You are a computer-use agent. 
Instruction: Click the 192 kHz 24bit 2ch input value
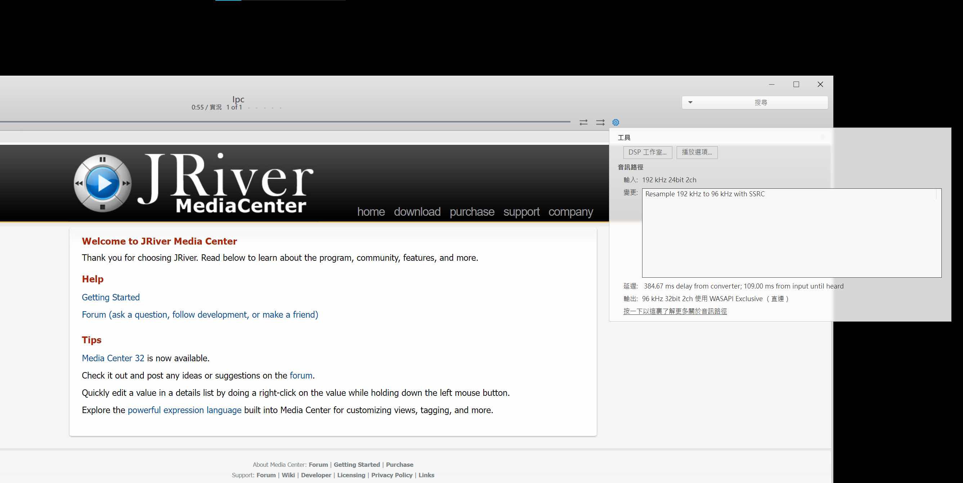(x=669, y=180)
